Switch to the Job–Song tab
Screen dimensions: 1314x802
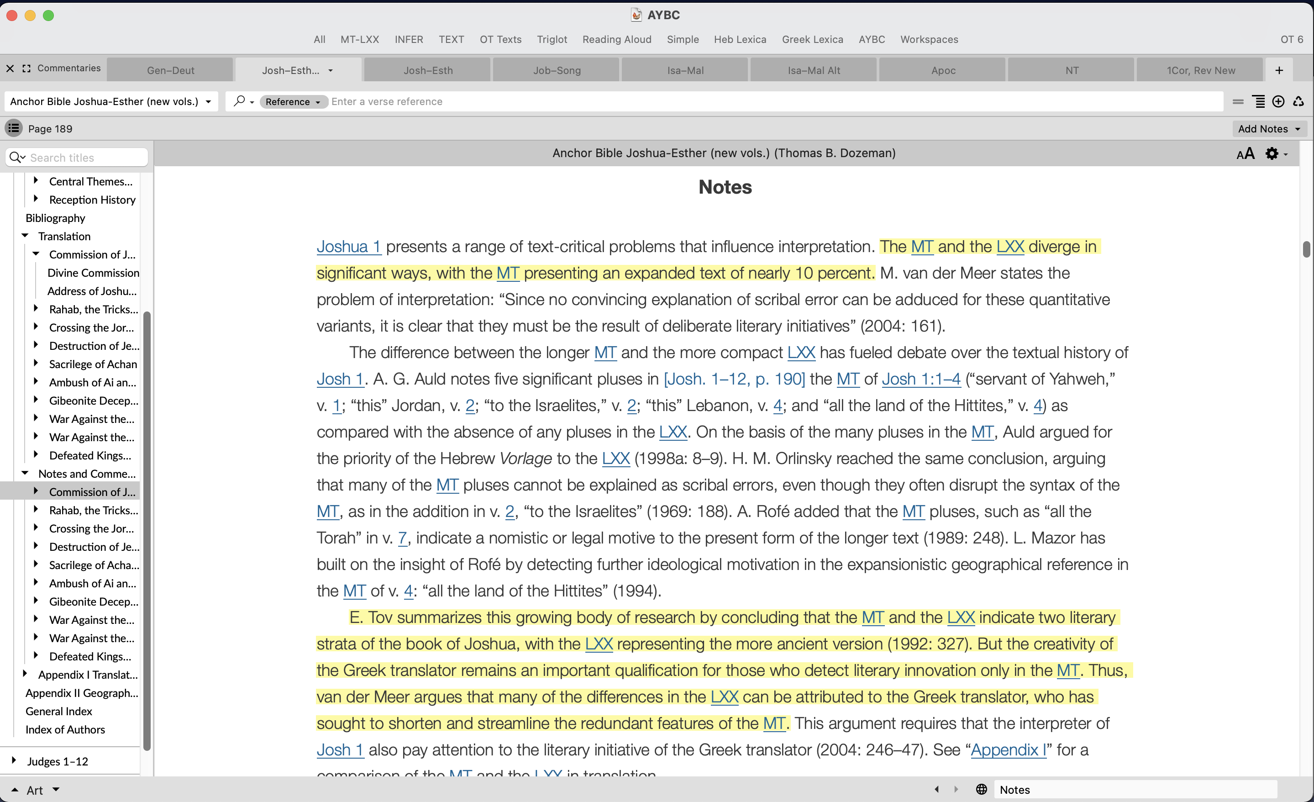556,70
